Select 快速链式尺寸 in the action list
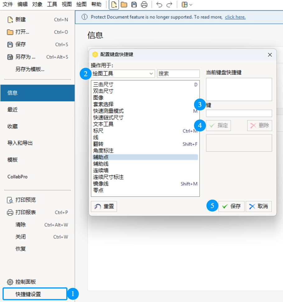 pos(145,118)
